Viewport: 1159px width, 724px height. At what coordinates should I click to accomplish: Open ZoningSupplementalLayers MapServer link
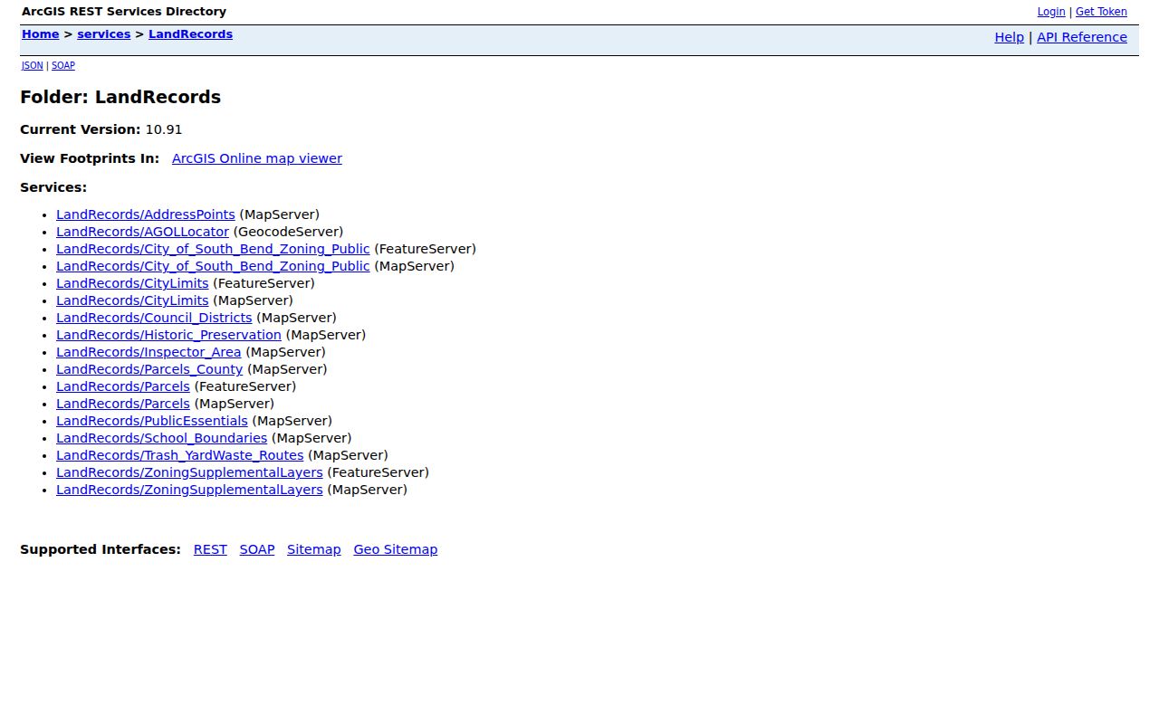[189, 490]
